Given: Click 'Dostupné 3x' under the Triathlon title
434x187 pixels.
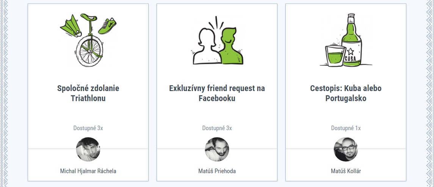Looking at the screenshot, I should pos(88,128).
